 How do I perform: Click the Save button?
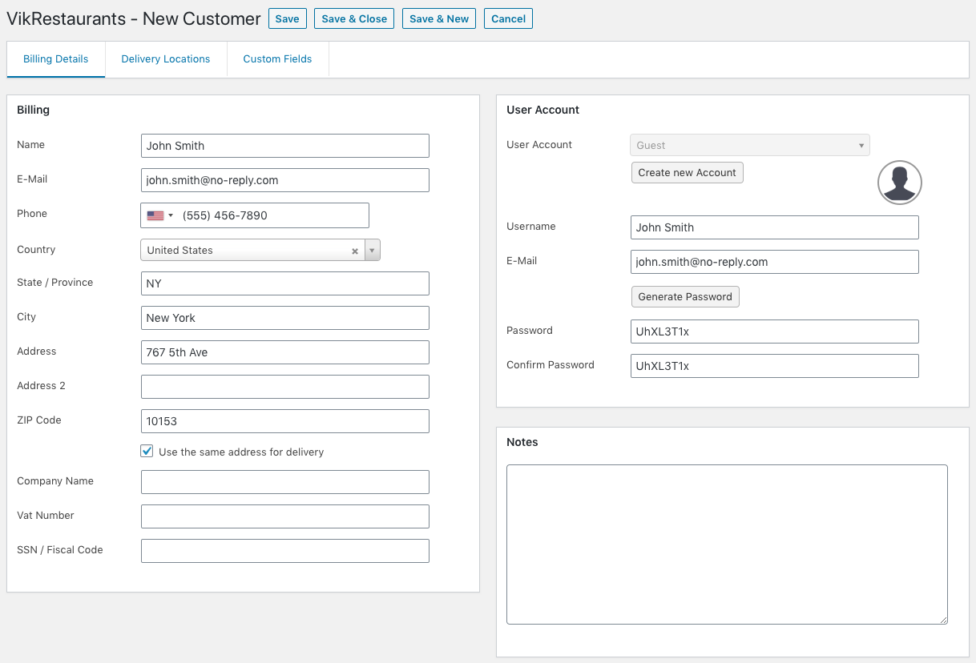coord(287,19)
